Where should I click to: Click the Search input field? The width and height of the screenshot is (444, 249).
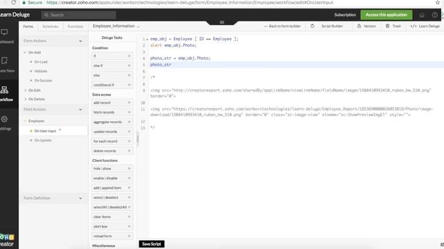[78, 15]
